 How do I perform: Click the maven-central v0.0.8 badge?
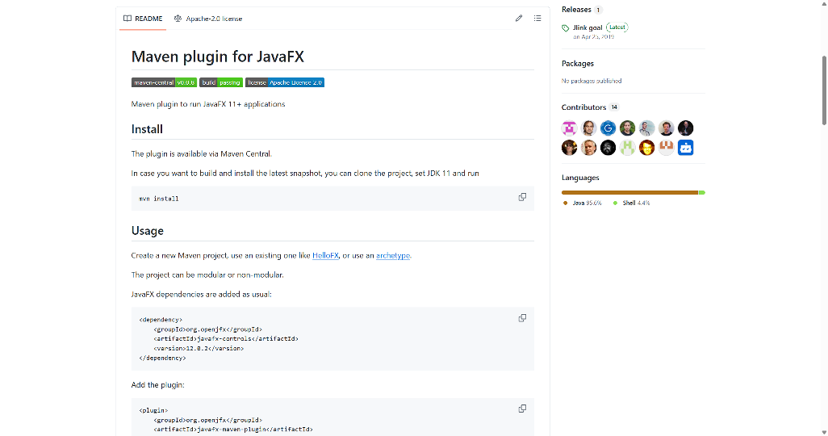[x=164, y=82]
